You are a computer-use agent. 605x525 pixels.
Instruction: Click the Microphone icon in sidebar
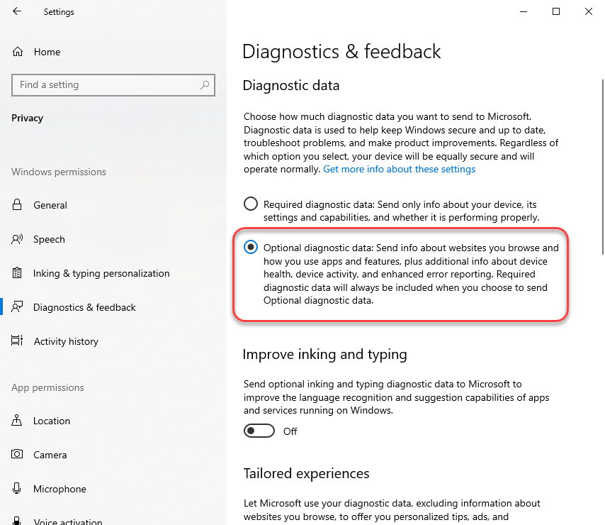tap(18, 489)
